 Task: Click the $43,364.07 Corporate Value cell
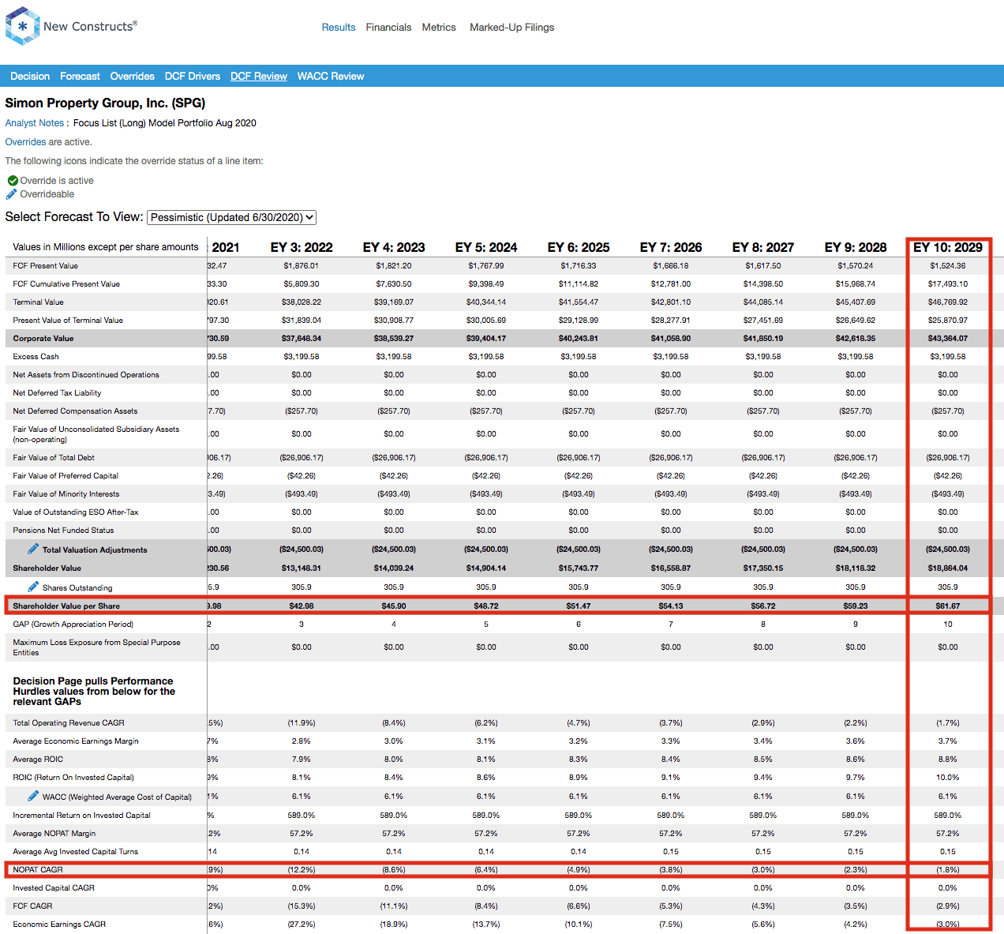click(x=948, y=338)
